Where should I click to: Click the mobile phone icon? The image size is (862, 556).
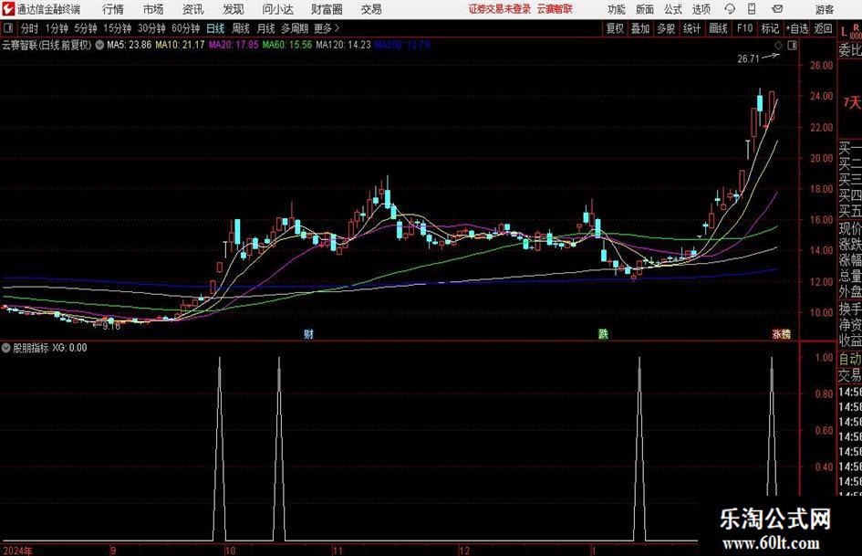click(752, 9)
